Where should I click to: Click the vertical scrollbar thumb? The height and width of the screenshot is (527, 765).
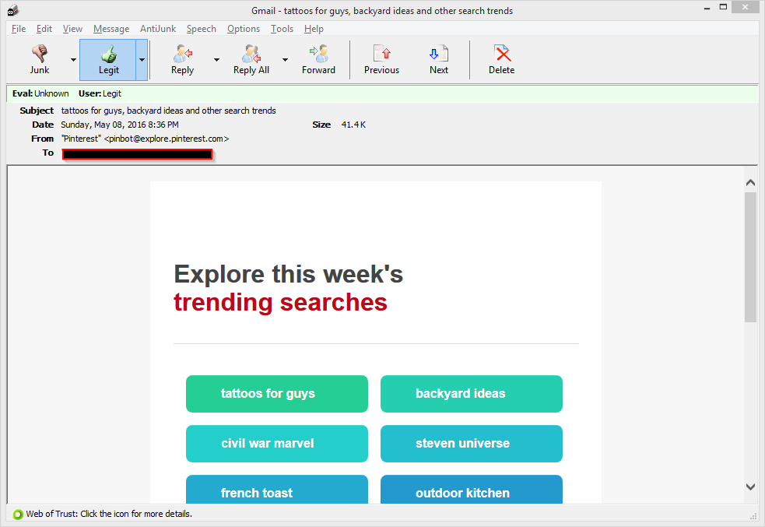[x=750, y=257]
